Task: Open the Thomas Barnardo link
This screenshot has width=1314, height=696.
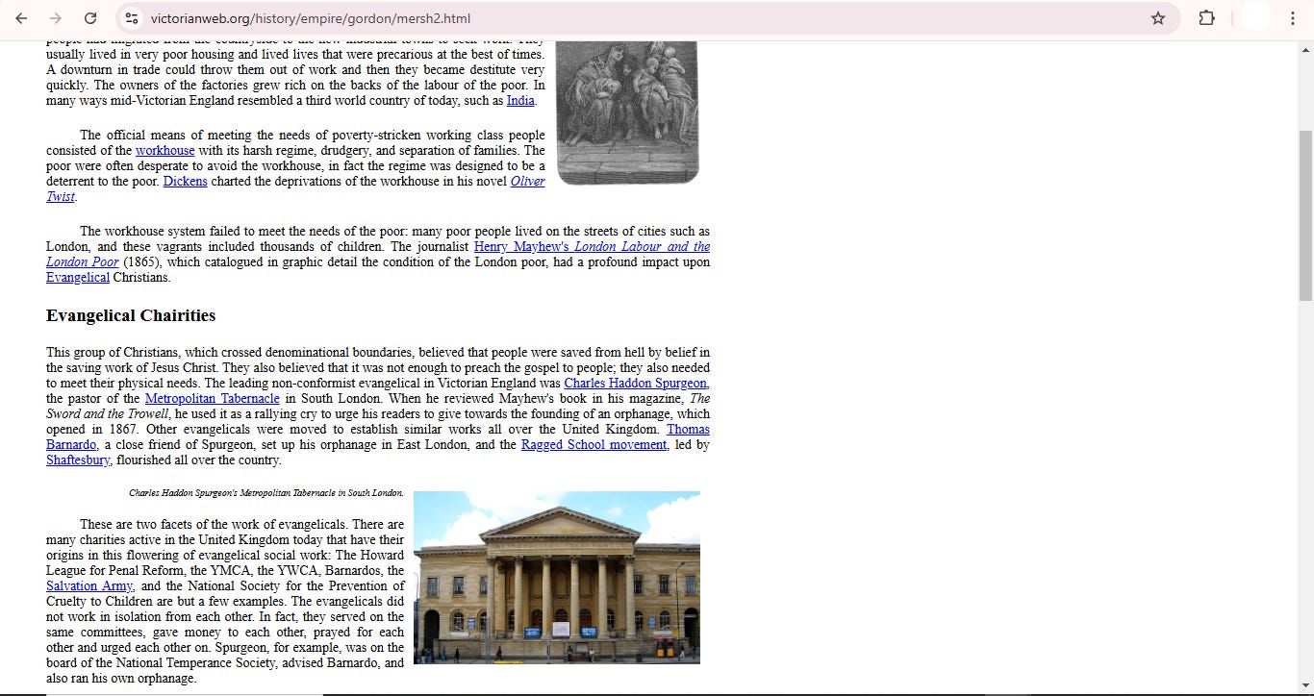Action: pos(688,430)
